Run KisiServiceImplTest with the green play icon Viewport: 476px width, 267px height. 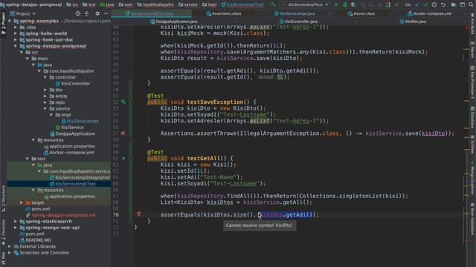pyautogui.click(x=336, y=4)
